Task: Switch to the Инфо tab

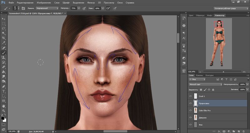Action: point(209,15)
